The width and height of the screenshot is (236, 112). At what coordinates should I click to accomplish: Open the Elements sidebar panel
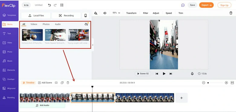[9, 70]
